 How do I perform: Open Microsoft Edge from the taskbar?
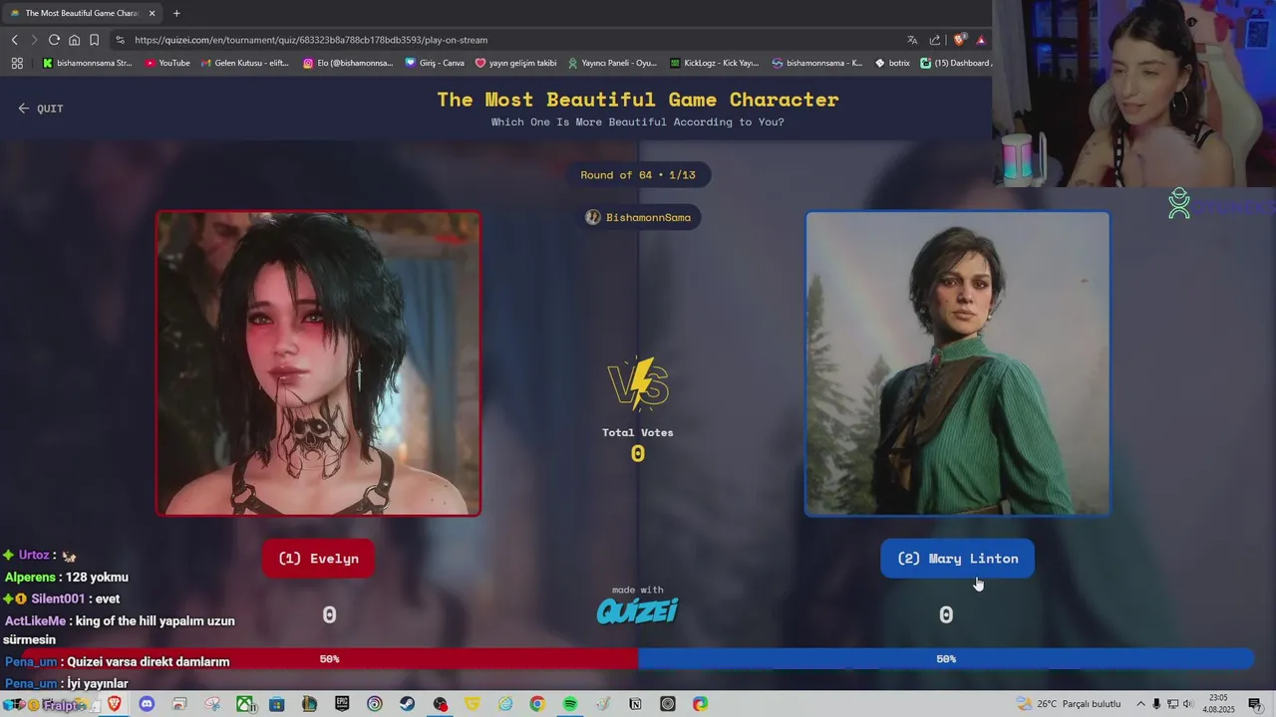point(700,704)
